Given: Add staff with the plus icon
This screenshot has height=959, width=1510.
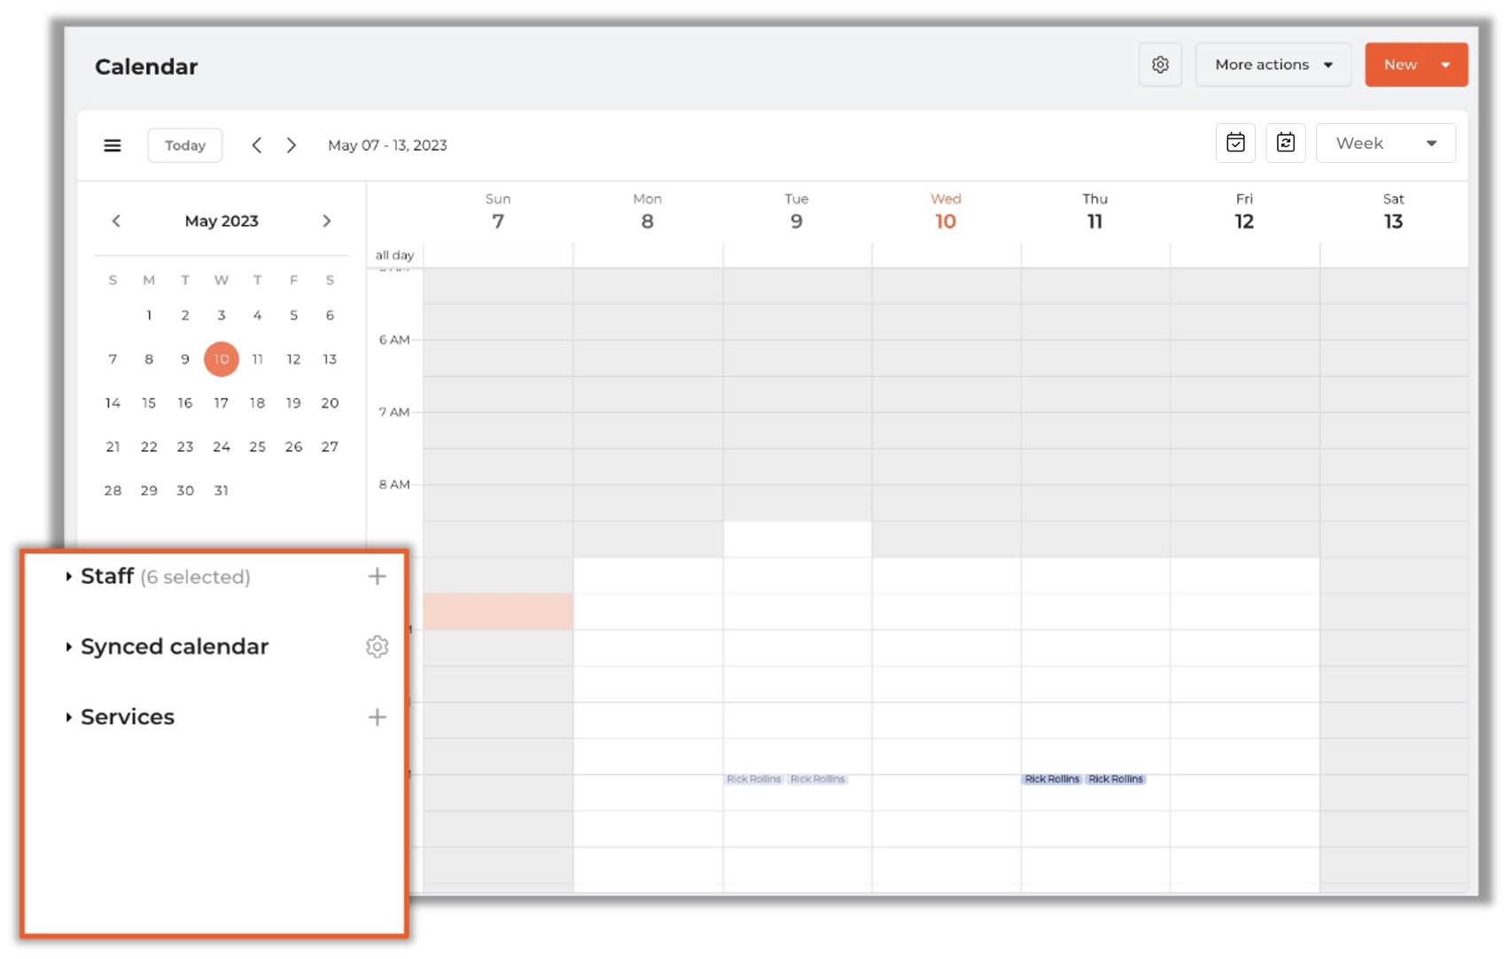Looking at the screenshot, I should pyautogui.click(x=377, y=577).
